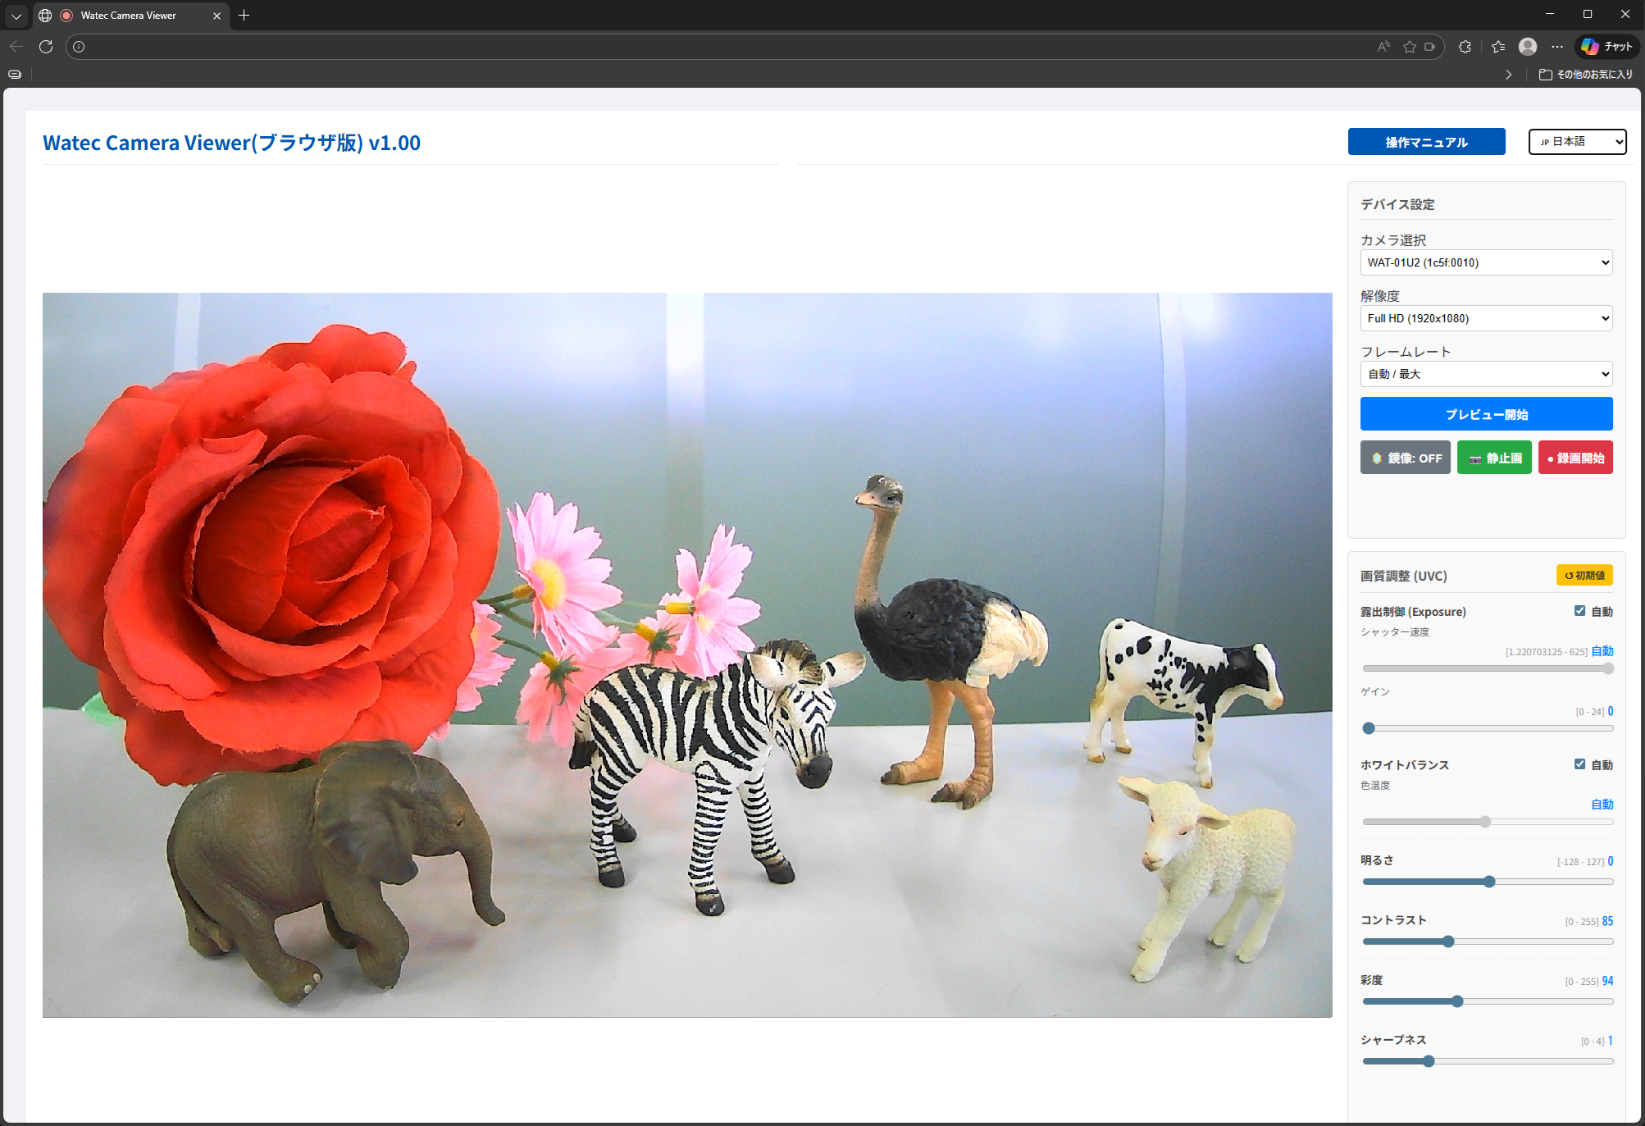Uncheck white balance 自動 checkbox
The image size is (1645, 1126).
[x=1579, y=764]
